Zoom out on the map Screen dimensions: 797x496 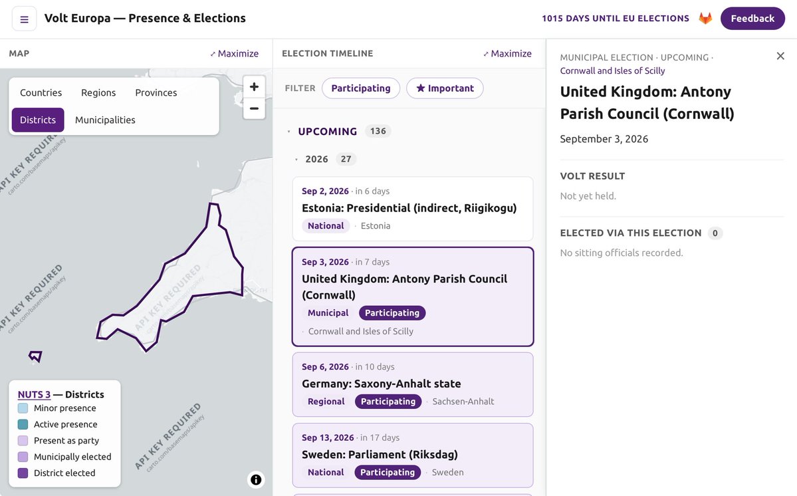click(x=254, y=108)
